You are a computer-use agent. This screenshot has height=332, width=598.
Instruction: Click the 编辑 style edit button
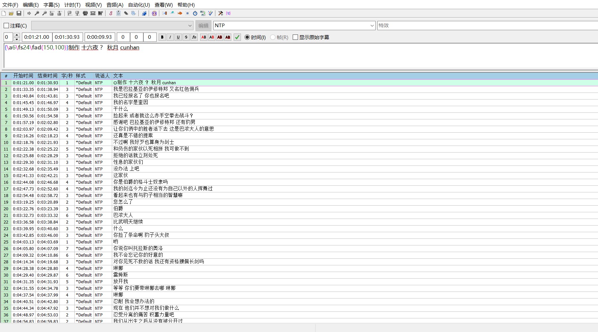click(203, 26)
